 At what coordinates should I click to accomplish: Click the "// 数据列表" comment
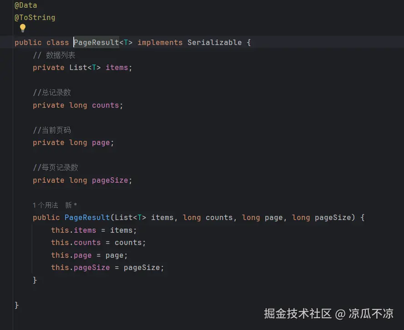click(x=54, y=55)
